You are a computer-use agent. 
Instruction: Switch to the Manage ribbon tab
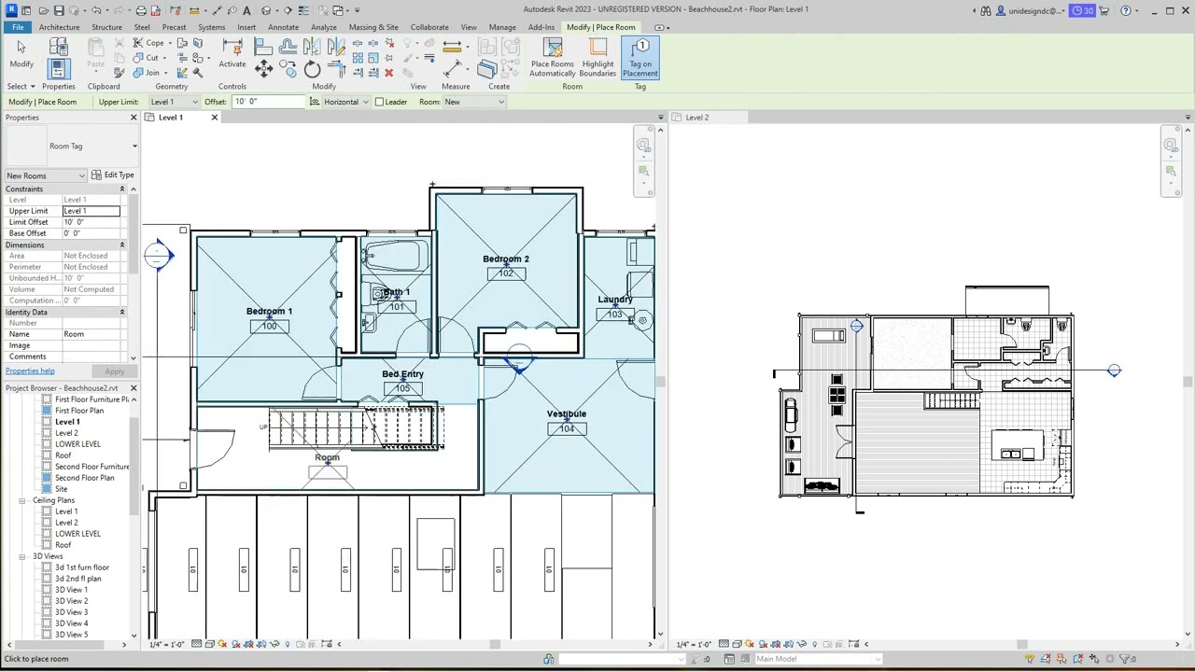502,27
